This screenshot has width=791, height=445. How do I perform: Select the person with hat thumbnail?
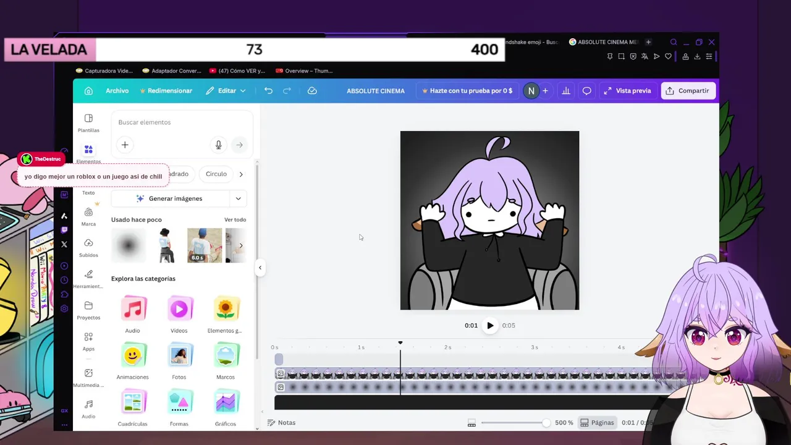166,245
